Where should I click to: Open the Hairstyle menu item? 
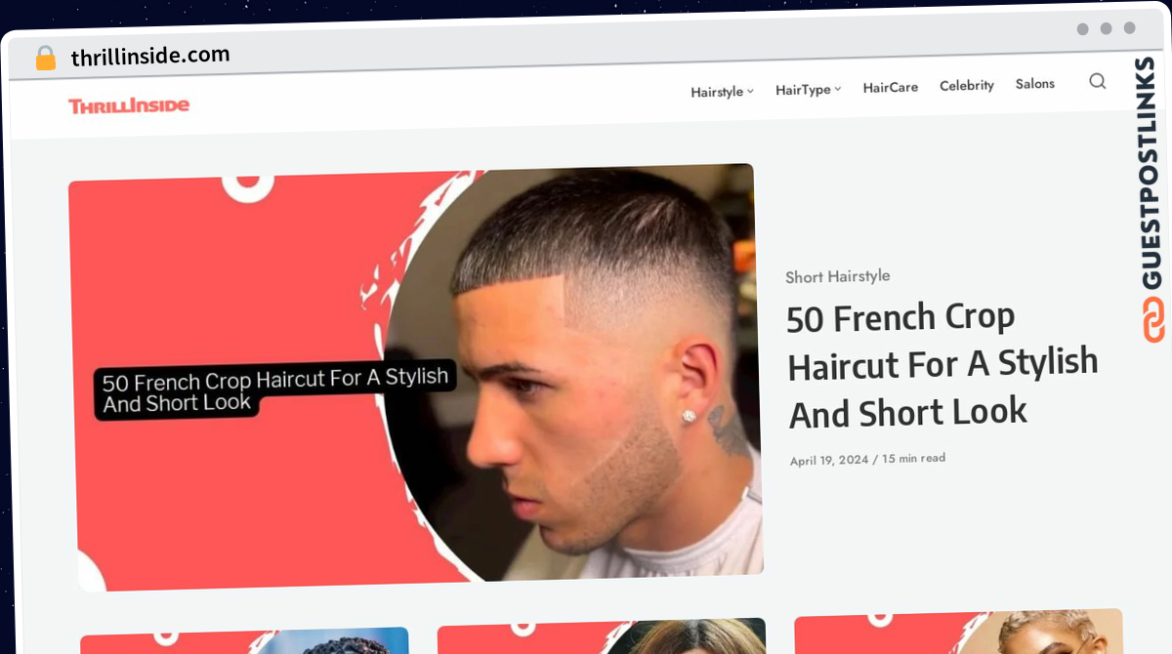point(717,92)
